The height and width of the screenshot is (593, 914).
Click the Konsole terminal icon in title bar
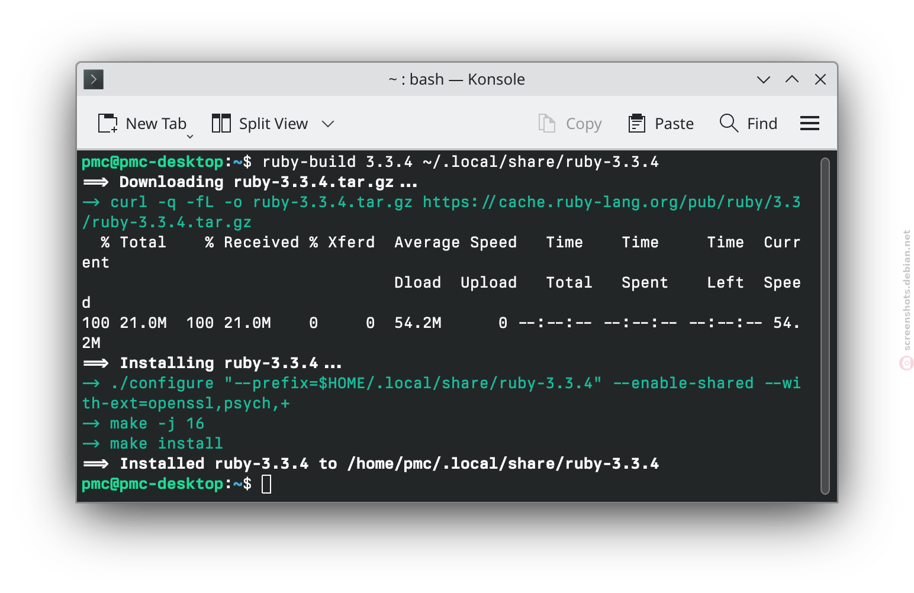click(x=94, y=79)
